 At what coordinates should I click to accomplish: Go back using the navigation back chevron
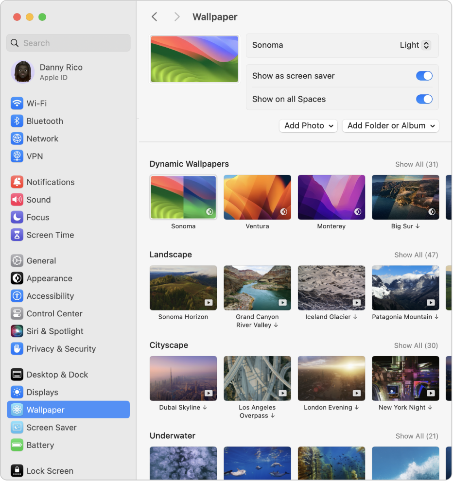coord(154,17)
